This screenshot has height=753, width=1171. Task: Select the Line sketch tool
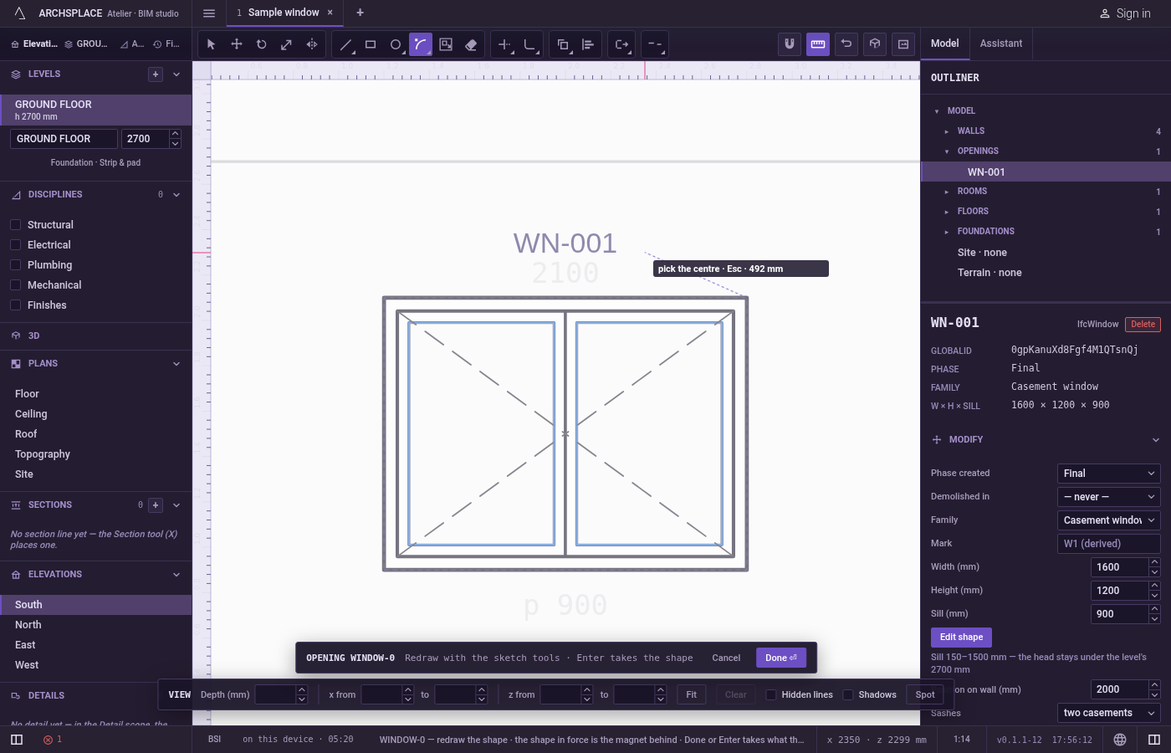[345, 44]
